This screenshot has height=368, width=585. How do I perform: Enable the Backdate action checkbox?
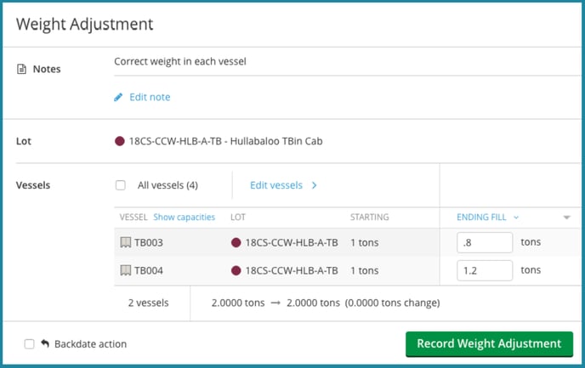[x=30, y=344]
